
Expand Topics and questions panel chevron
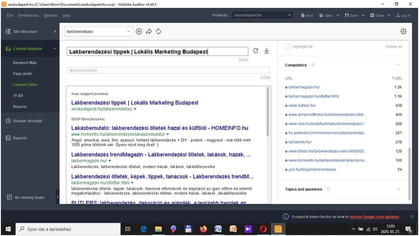(x=398, y=189)
